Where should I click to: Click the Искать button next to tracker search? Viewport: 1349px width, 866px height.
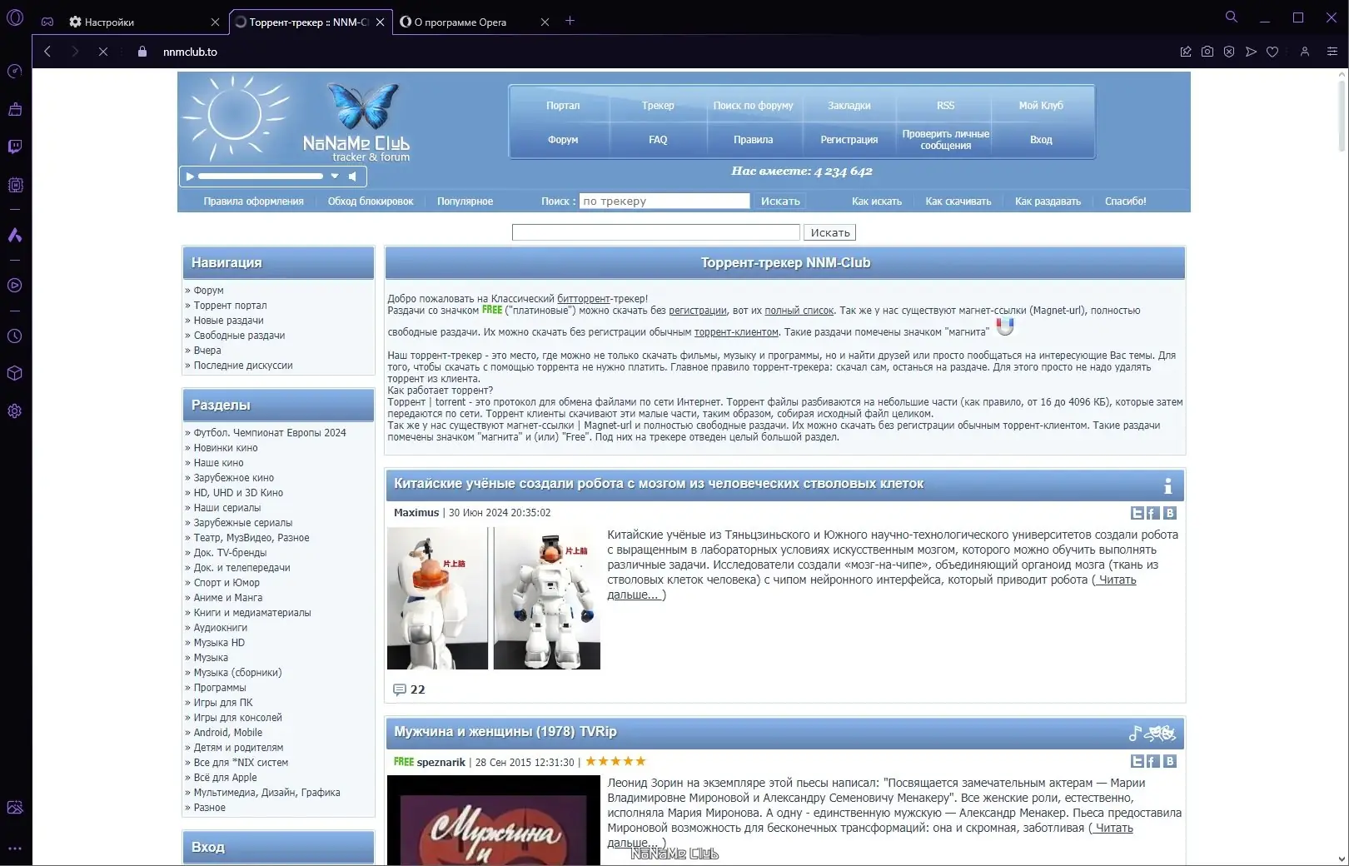click(x=780, y=202)
